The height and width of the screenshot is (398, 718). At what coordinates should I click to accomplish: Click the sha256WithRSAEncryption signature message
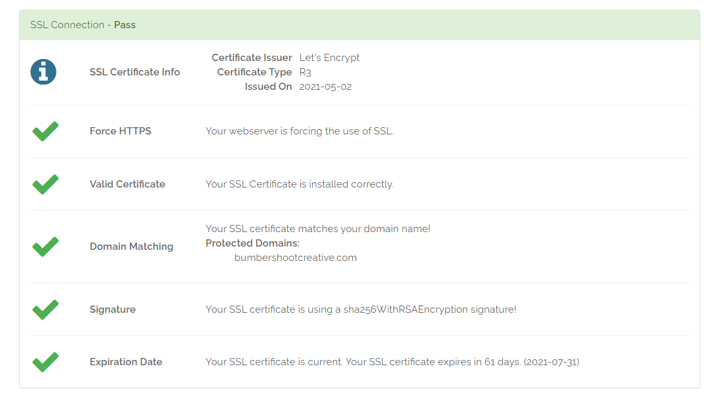361,309
